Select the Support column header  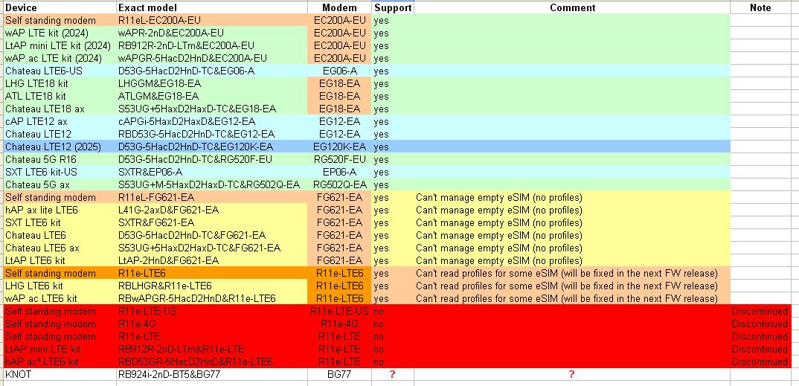393,7
